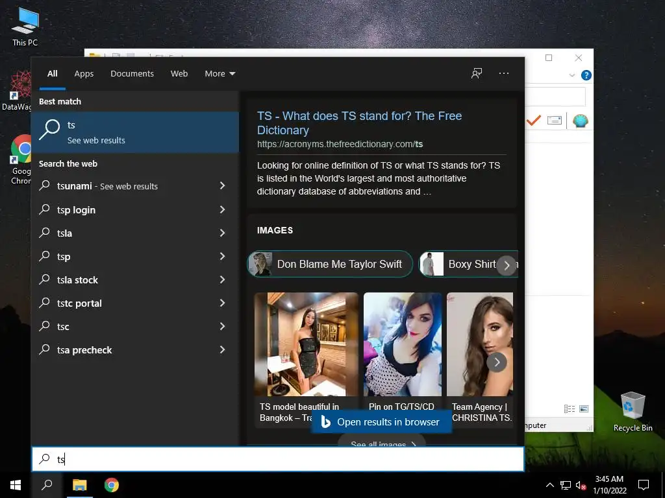Click the muted volume icon in tray
The image size is (665, 498).
pyautogui.click(x=581, y=485)
